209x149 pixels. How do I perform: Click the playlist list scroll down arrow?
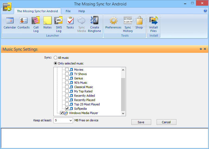123,113
